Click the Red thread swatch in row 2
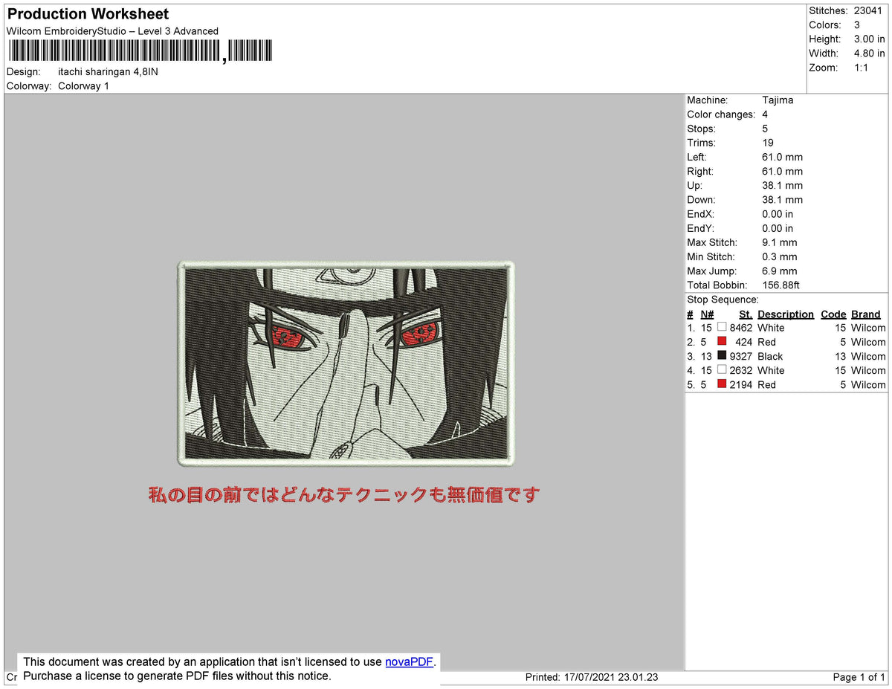Screen dimensions: 892x689 point(721,340)
